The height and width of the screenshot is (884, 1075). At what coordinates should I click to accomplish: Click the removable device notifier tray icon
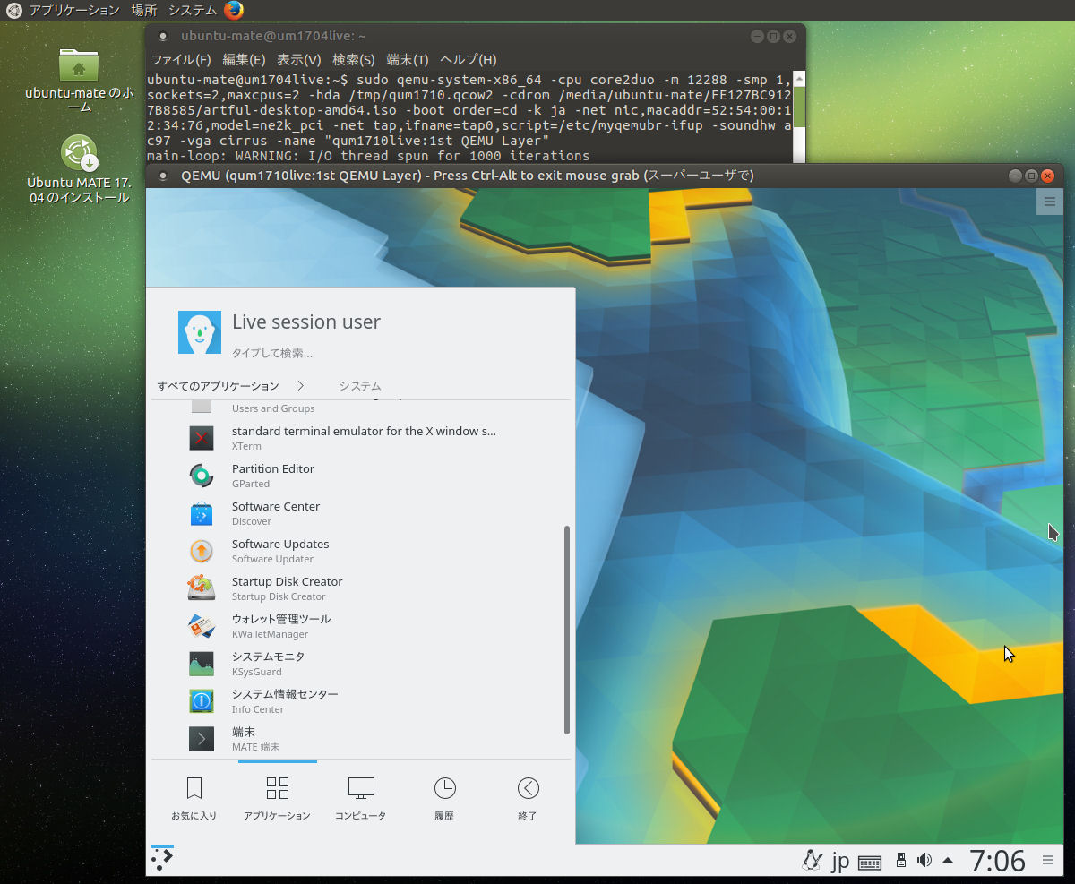point(901,861)
